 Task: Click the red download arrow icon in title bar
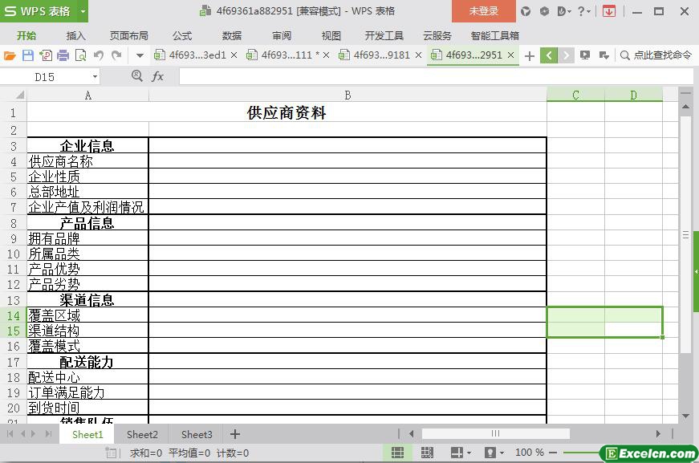pos(609,11)
